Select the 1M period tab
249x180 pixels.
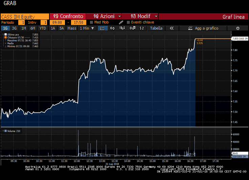pos(24,28)
